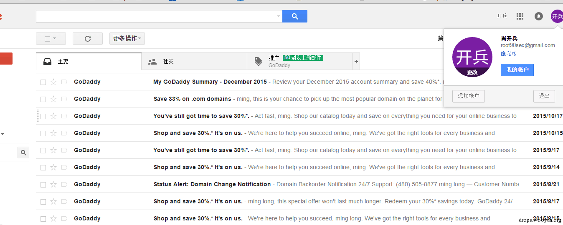The width and height of the screenshot is (563, 225).
Task: Open notifications bell icon
Action: point(539,16)
